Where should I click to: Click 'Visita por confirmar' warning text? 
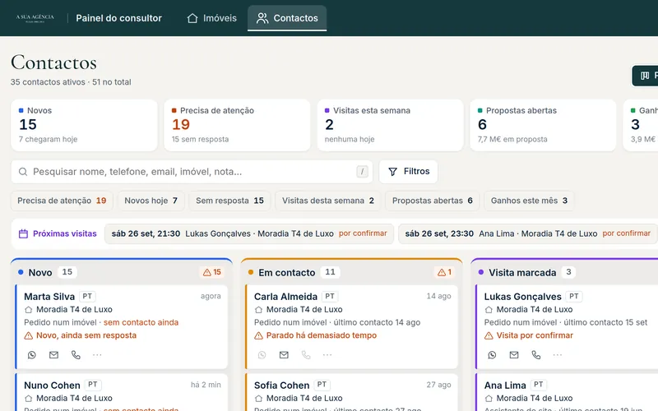(x=535, y=335)
